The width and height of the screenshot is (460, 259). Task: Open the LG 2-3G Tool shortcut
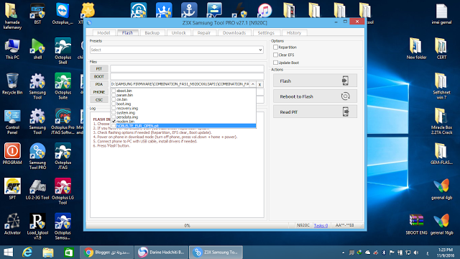click(37, 188)
